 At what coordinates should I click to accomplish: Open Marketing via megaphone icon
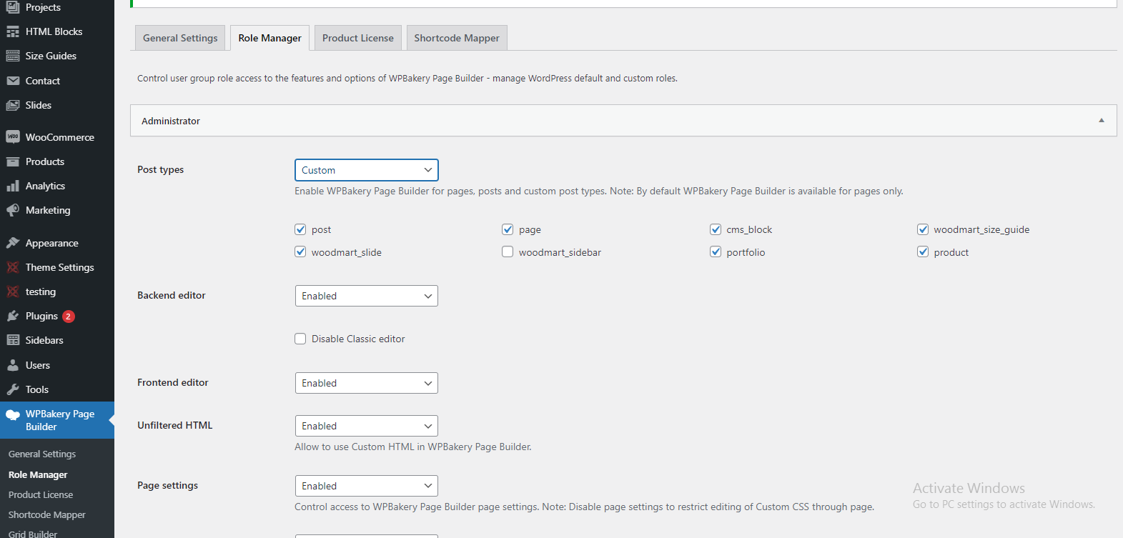[x=13, y=210]
